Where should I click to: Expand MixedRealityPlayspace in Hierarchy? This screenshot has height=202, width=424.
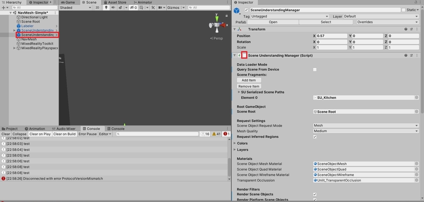click(14, 48)
